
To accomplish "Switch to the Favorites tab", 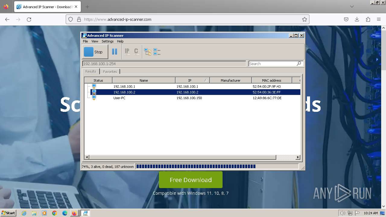I will pyautogui.click(x=110, y=72).
